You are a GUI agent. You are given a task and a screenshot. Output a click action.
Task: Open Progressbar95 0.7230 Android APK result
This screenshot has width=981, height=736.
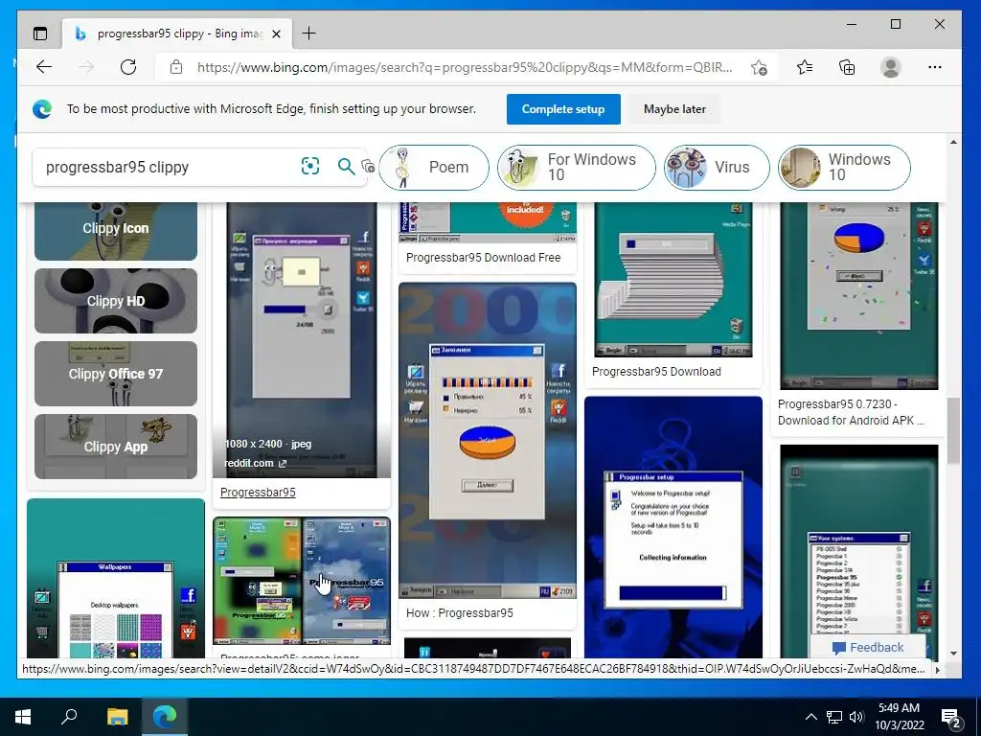click(851, 412)
